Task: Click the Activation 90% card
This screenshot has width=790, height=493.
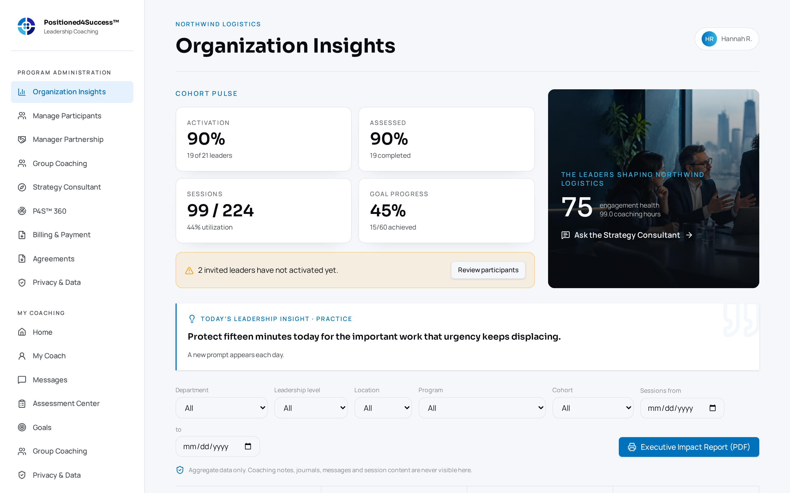Action: [x=263, y=139]
